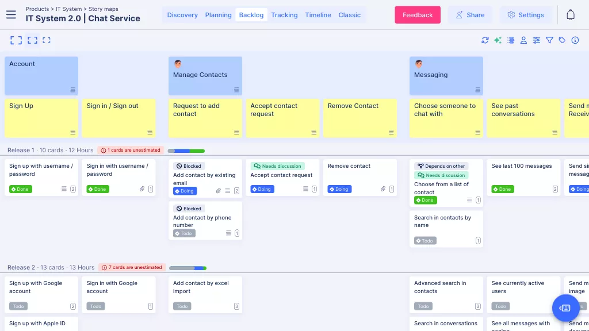Open the hamburger main menu
Viewport: 589px width, 331px height.
11,15
